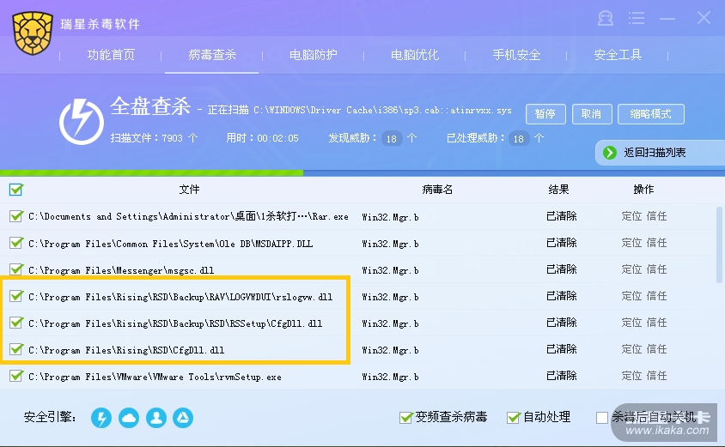Switch to 功能首页 tab
This screenshot has width=725, height=447.
tap(111, 55)
